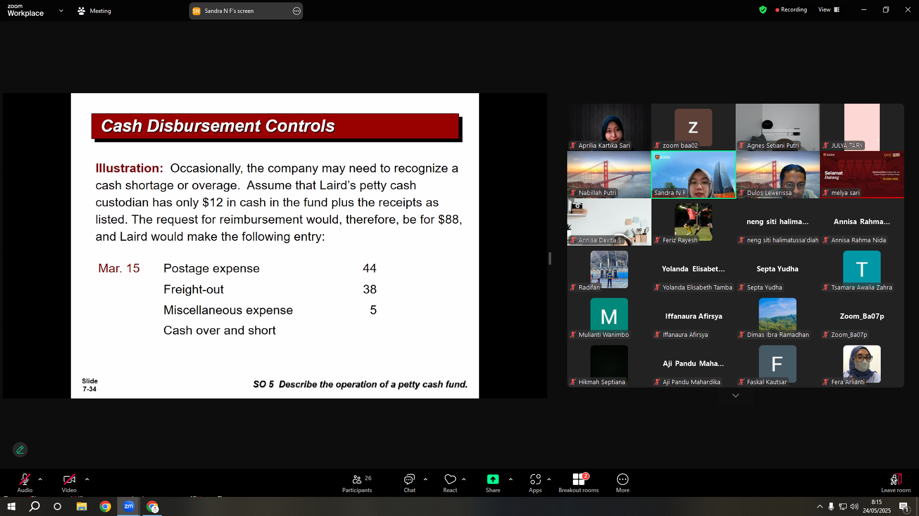Image resolution: width=919 pixels, height=516 pixels.
Task: Expand chat options caret
Action: 426,479
